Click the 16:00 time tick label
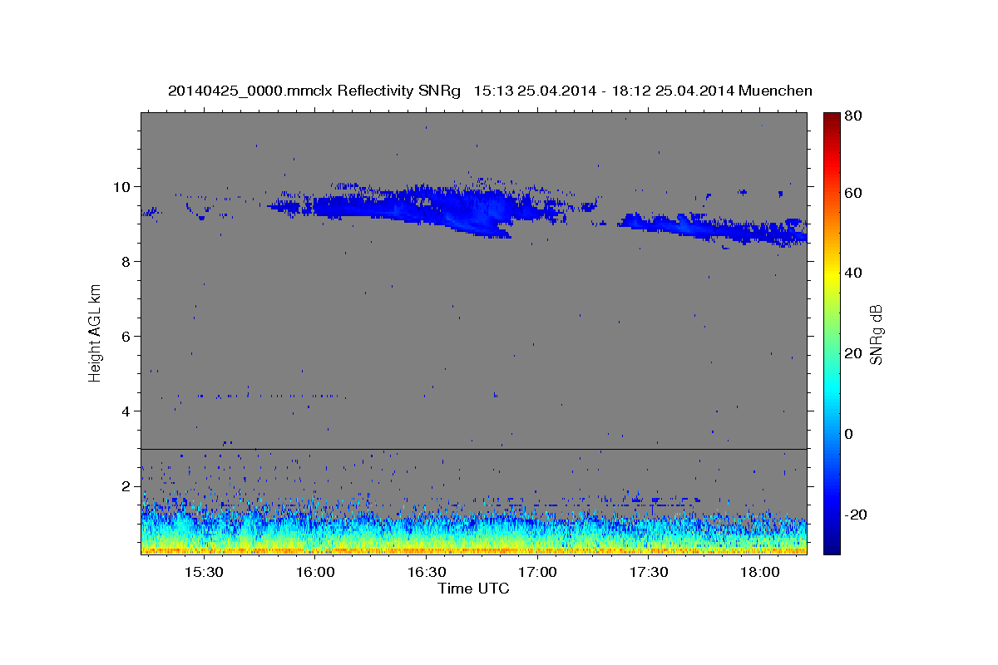Viewport: 998px width, 665px height. pyautogui.click(x=314, y=573)
